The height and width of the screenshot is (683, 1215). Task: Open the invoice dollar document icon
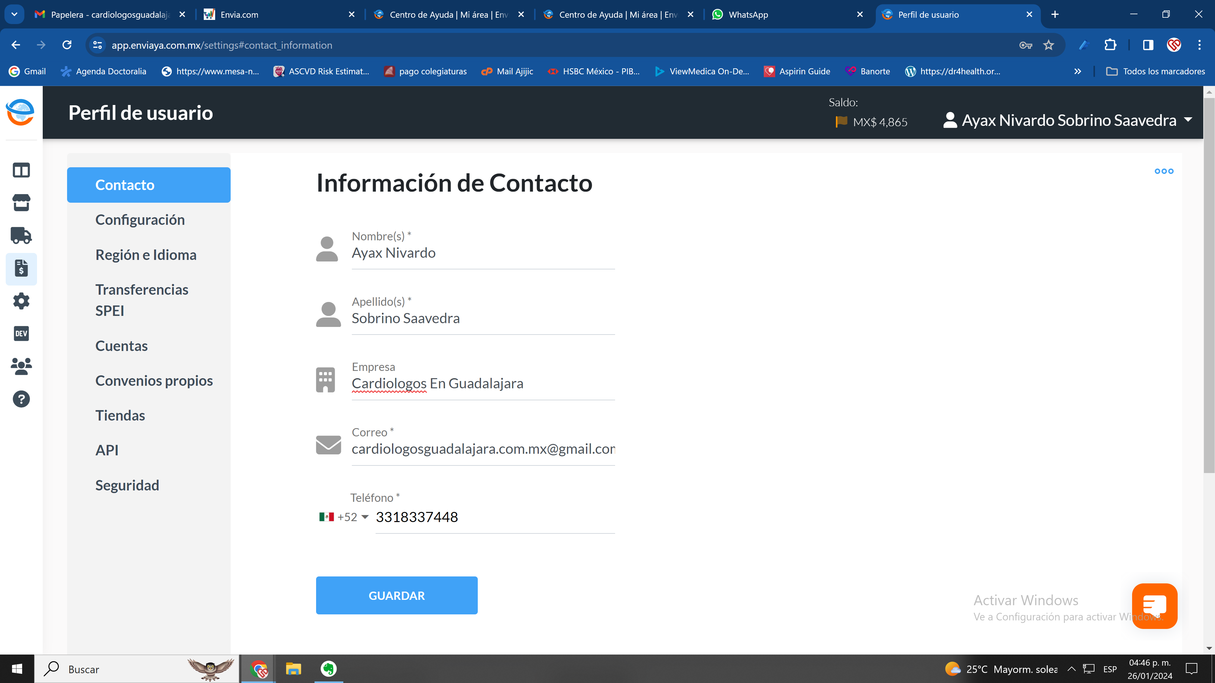point(21,268)
